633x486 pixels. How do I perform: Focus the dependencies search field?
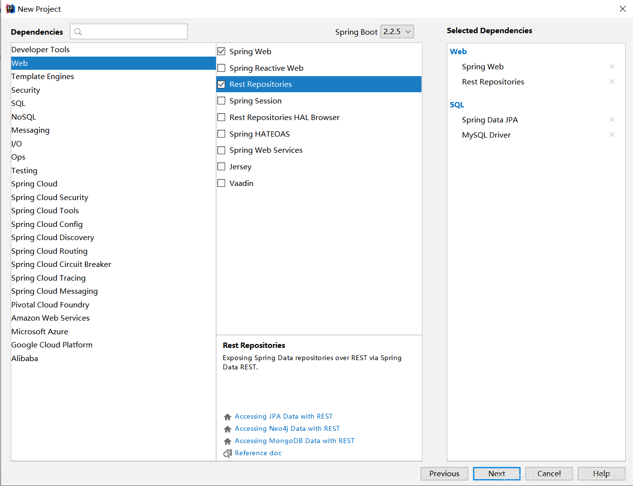tap(129, 32)
